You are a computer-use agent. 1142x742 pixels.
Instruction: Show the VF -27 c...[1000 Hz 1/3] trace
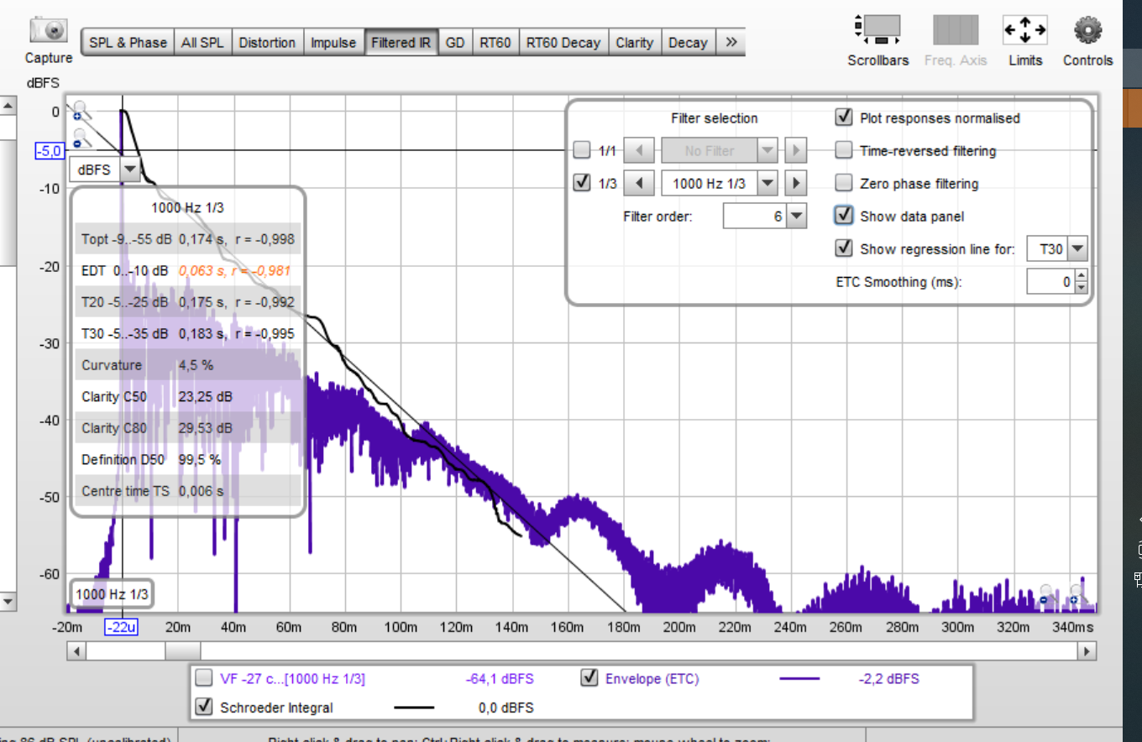tap(204, 678)
